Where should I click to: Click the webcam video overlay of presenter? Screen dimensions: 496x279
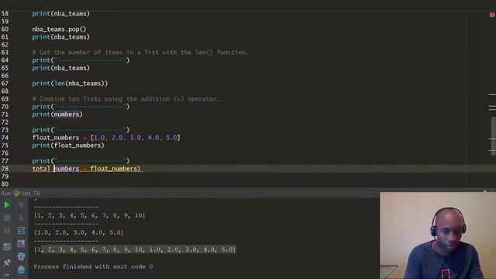[x=438, y=236]
